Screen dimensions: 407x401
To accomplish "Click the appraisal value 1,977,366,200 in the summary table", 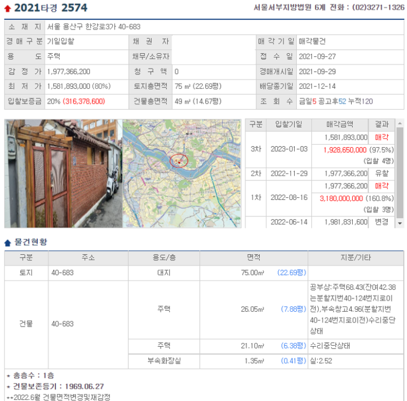I will (68, 71).
